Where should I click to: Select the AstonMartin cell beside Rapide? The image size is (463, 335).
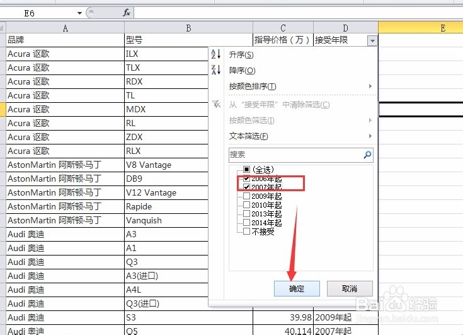(x=66, y=207)
